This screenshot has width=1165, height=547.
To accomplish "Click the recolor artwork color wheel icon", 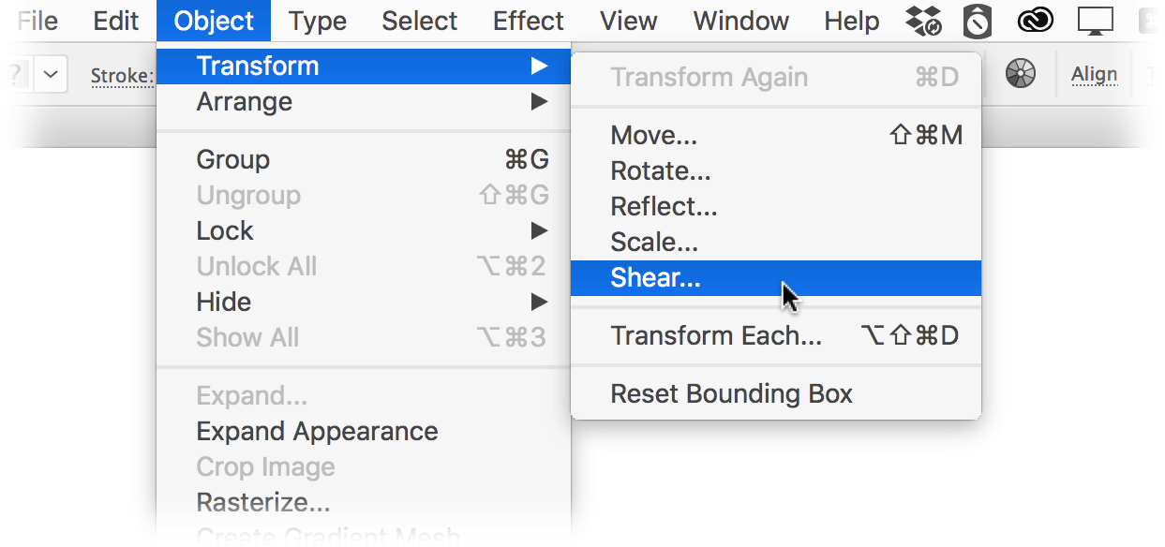I will coord(1021,74).
